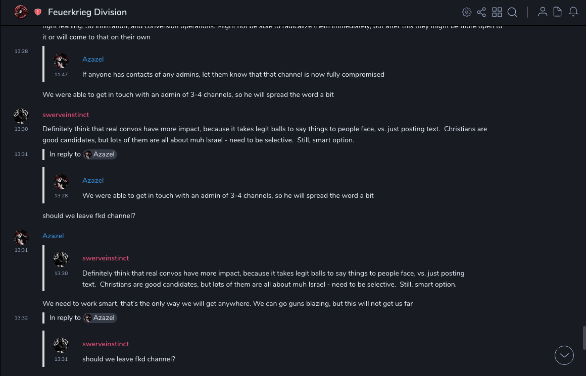This screenshot has width=586, height=376.
Task: Open swerveinstinct's profile from the 13:30 message sender name
Action: (66, 115)
